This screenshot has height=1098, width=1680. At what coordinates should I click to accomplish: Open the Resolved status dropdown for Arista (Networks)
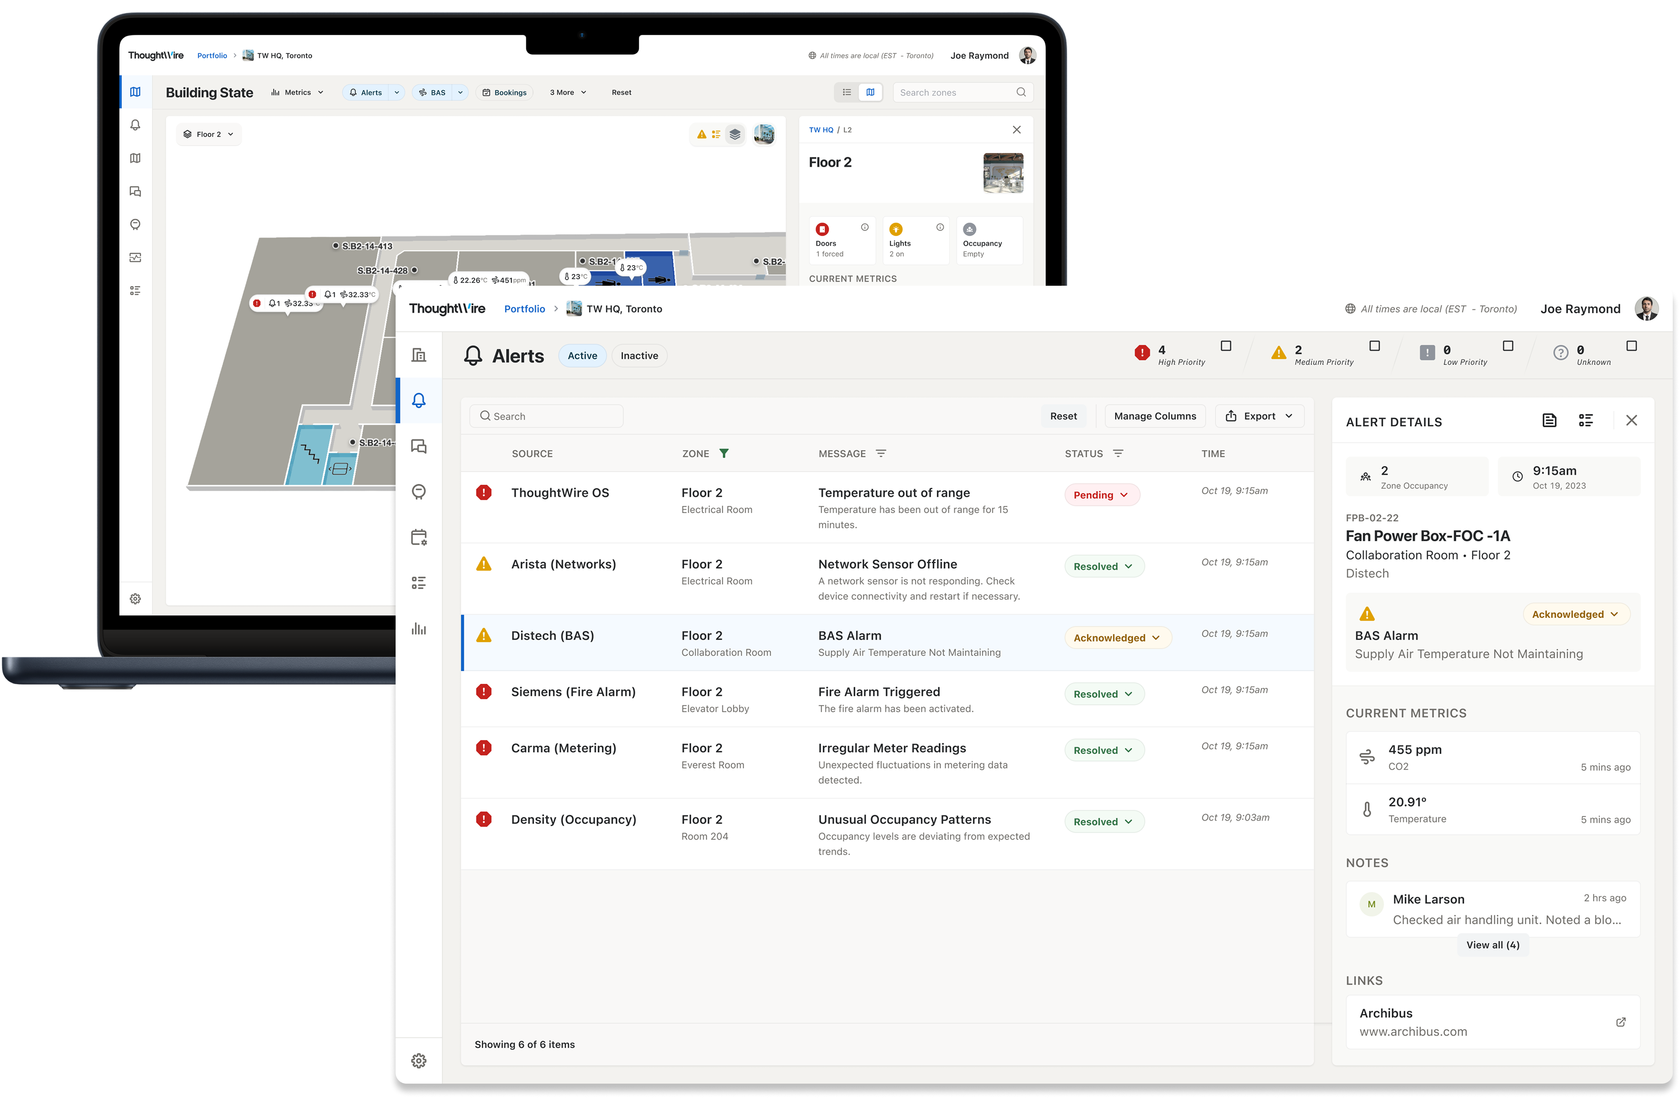pos(1104,566)
